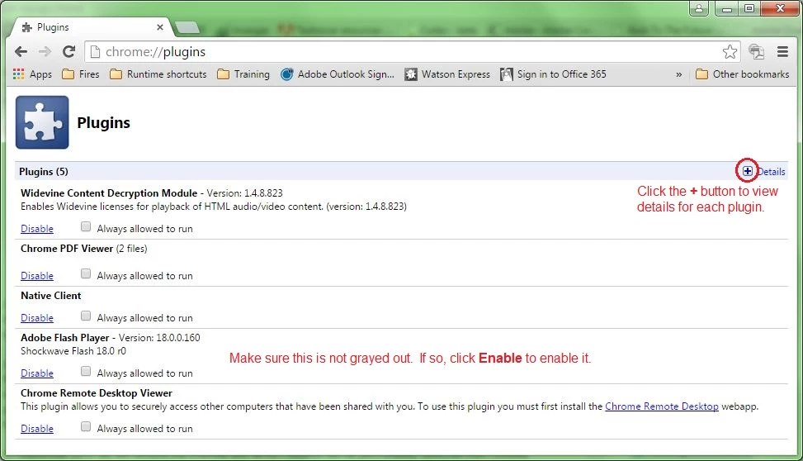Open the Watson Express bookmark

tap(447, 74)
